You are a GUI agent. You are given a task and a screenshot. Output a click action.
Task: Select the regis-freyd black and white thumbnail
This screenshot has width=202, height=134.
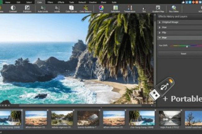click(170, 118)
